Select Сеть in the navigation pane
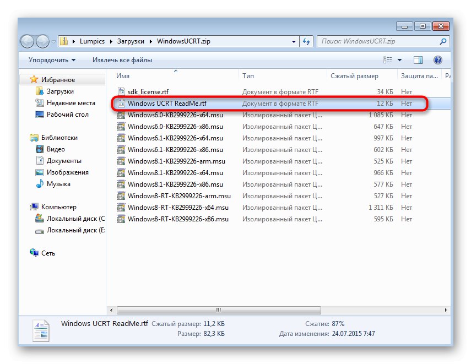Screen dimensions: 471x364 [x=48, y=253]
